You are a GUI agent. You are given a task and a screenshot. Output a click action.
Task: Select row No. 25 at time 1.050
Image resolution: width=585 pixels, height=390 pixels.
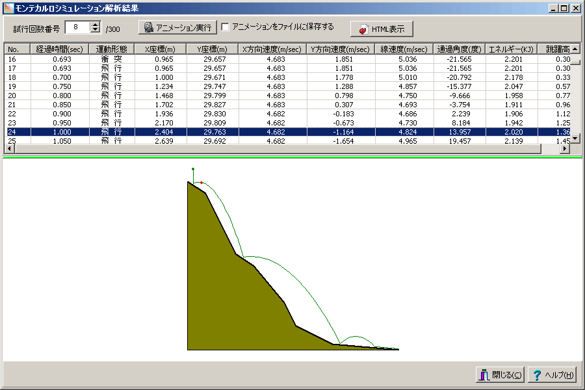[287, 140]
